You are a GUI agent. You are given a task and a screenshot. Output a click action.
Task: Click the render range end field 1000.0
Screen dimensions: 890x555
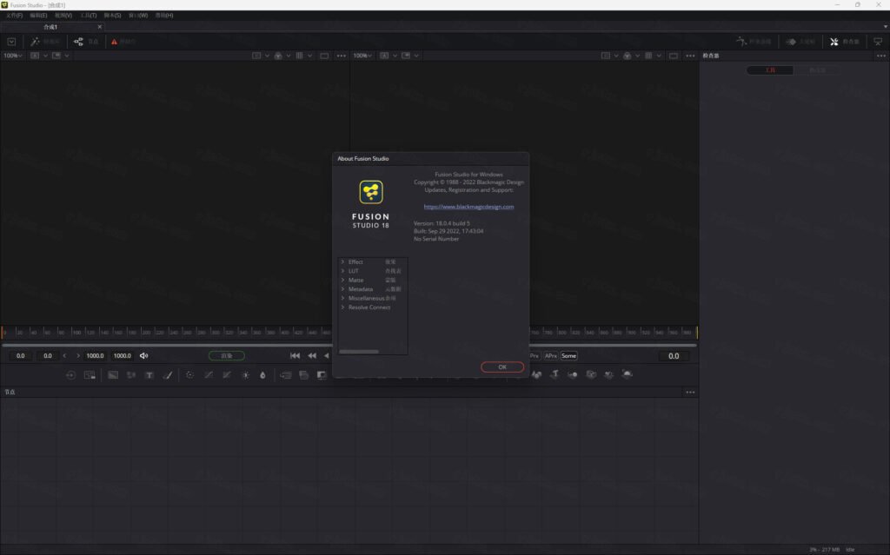(x=95, y=356)
